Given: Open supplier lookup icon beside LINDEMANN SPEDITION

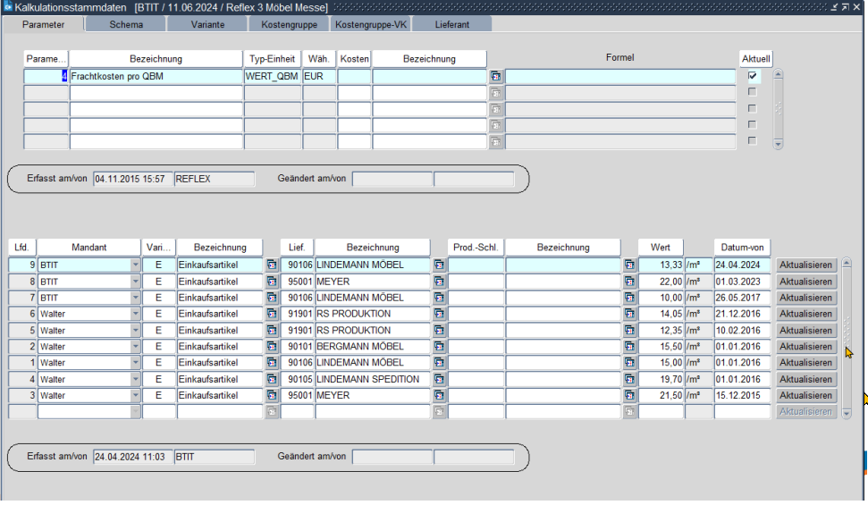Looking at the screenshot, I should click(439, 379).
